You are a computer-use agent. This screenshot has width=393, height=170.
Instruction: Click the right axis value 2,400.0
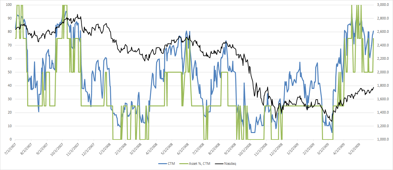[382, 45]
